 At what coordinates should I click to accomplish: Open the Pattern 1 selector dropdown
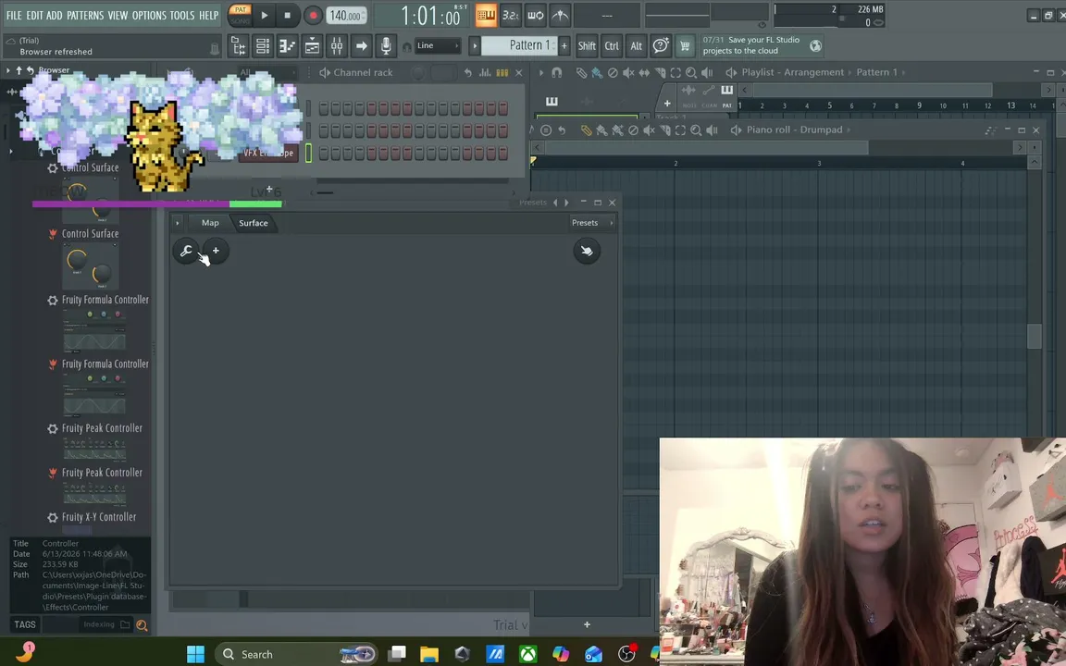point(520,45)
